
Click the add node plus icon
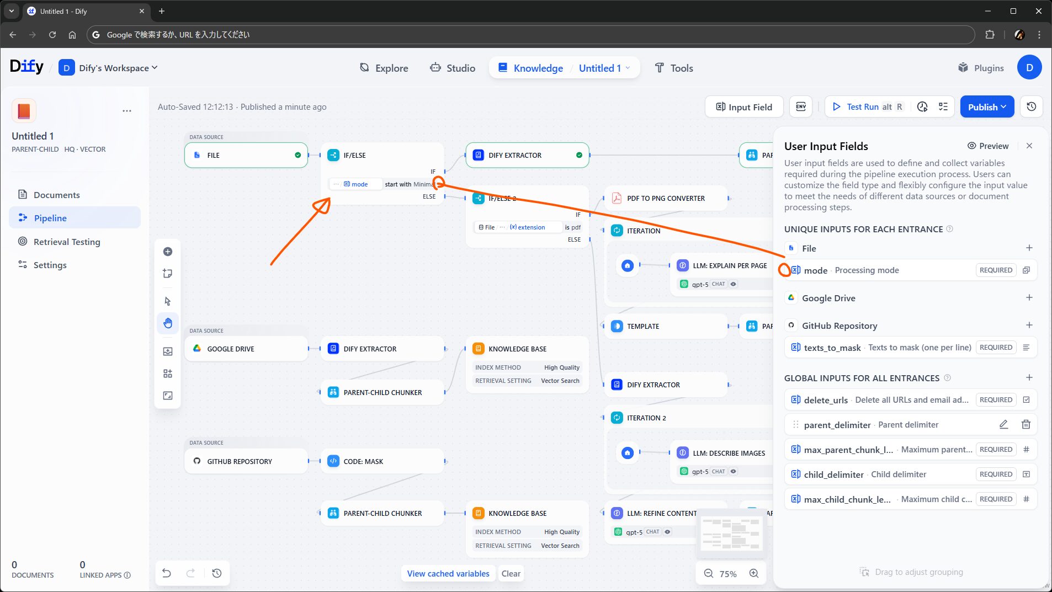[168, 252]
